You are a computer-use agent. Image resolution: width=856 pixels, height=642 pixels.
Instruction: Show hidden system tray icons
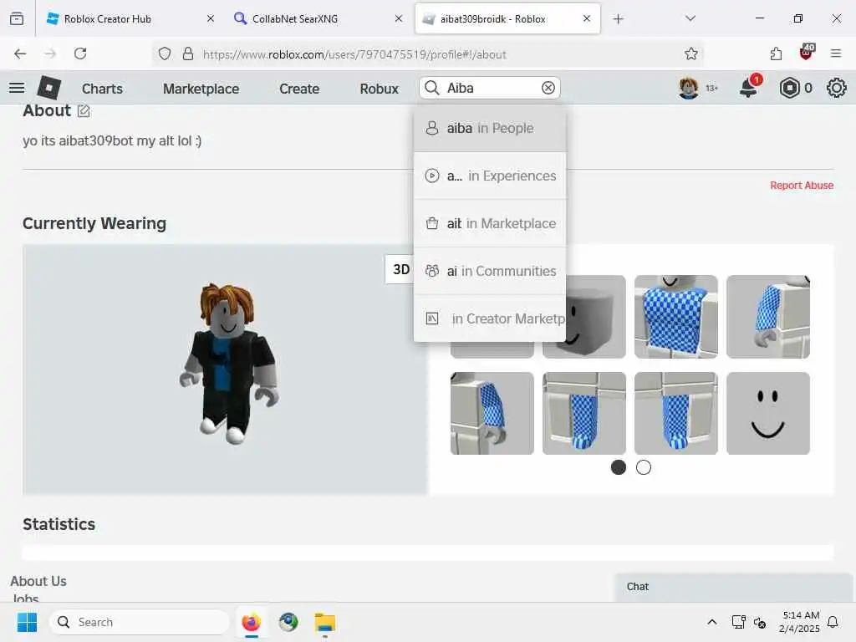712,622
